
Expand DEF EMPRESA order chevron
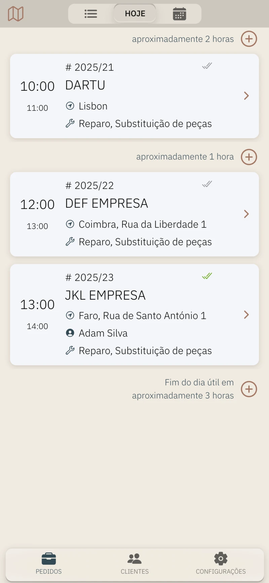[x=246, y=214]
